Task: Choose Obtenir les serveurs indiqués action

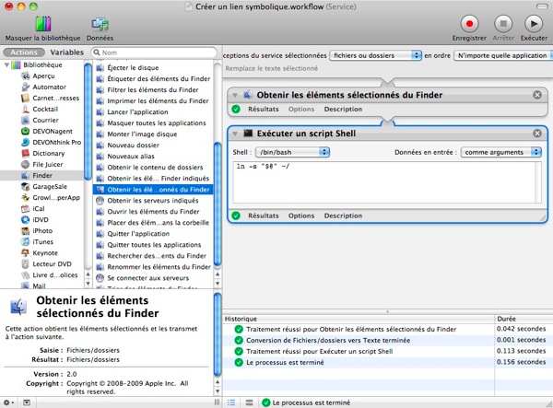Action: coord(153,201)
